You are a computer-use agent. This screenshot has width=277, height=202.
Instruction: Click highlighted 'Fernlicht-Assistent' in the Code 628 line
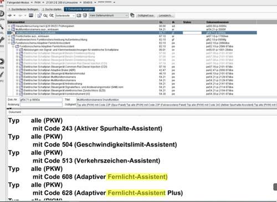[136, 193]
